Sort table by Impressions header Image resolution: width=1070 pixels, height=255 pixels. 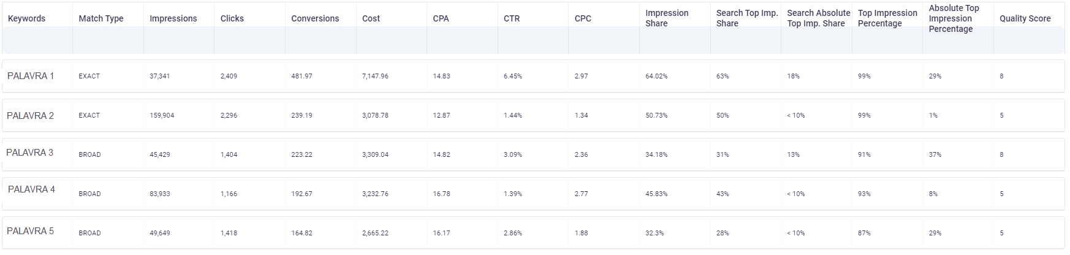(x=173, y=18)
